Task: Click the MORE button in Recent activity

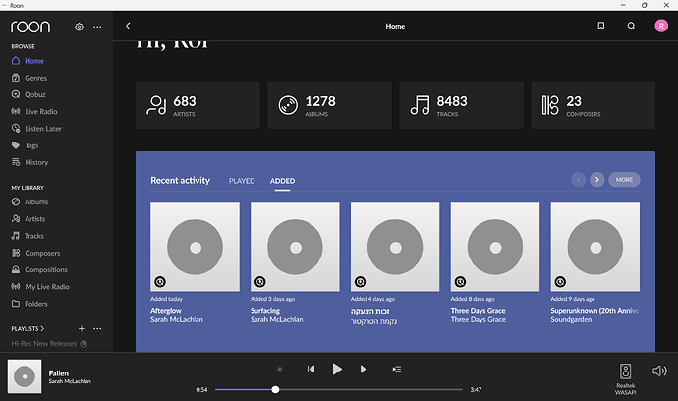Action: (624, 180)
